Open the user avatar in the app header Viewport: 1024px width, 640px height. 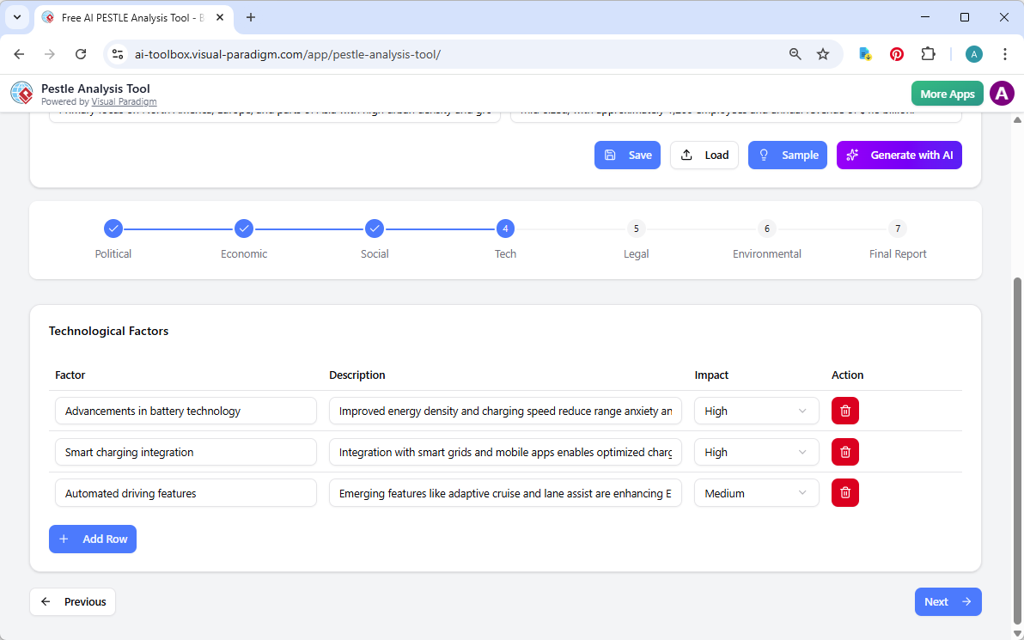1002,93
